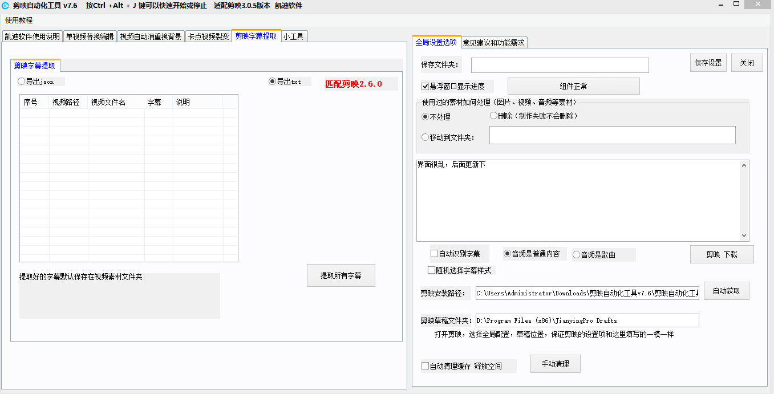Viewport: 774px width, 394px height.
Task: Select 导出txt radio option
Action: (272, 82)
